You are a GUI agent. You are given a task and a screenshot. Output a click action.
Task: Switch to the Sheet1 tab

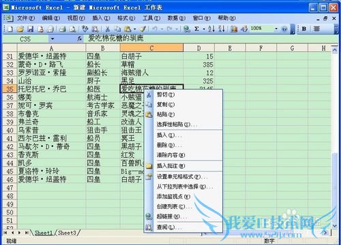(x=44, y=233)
